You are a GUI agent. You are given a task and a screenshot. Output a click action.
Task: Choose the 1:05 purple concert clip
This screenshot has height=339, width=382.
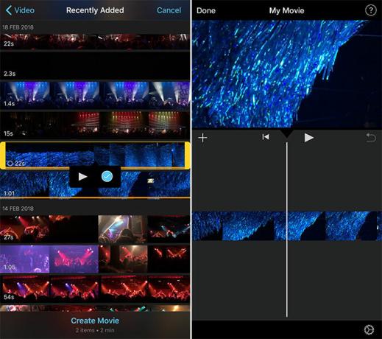95,259
